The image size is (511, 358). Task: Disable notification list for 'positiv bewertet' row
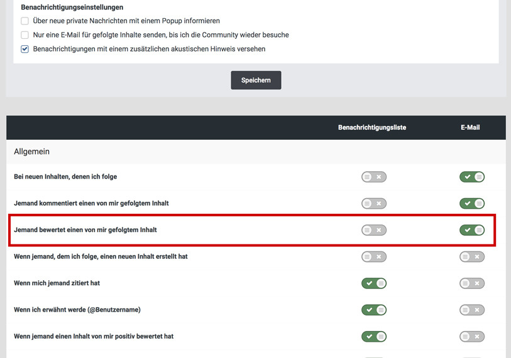pyautogui.click(x=373, y=337)
